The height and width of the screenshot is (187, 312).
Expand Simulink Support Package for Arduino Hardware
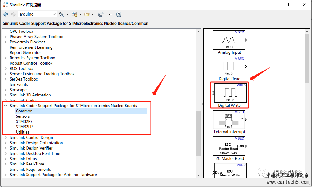pos(6,175)
